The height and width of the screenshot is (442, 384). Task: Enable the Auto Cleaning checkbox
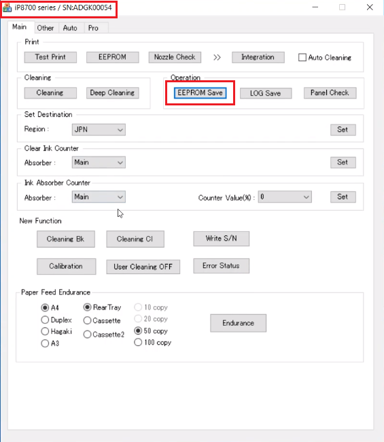[302, 58]
